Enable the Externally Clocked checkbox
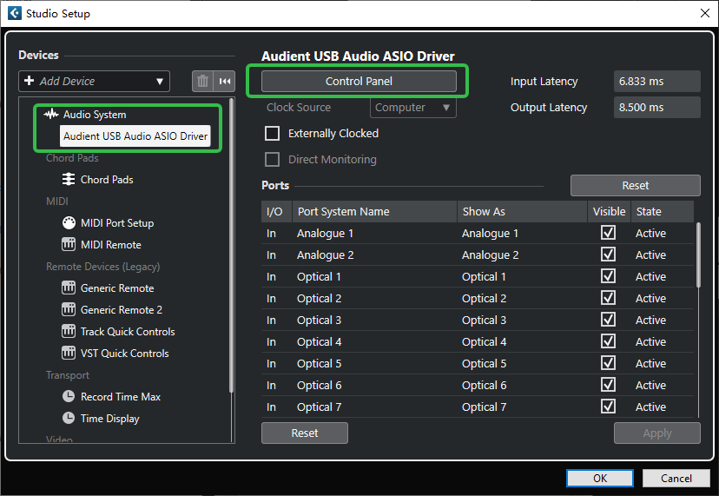Image resolution: width=719 pixels, height=496 pixels. pos(273,134)
